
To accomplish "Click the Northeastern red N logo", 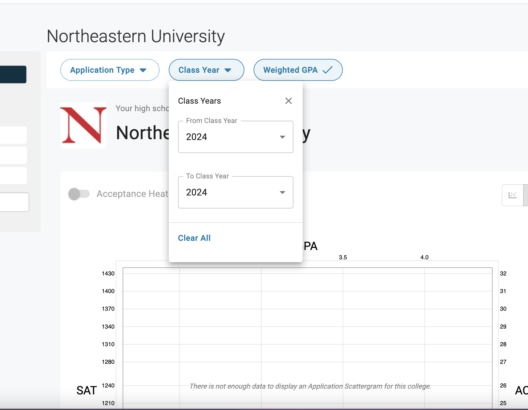I will [x=83, y=125].
